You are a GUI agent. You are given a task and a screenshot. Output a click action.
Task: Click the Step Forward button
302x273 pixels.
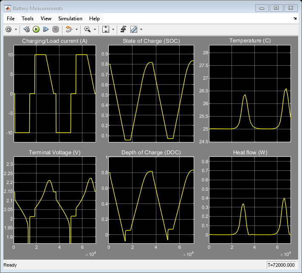pyautogui.click(x=46, y=29)
